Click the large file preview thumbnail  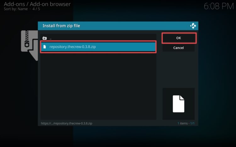pyautogui.click(x=178, y=104)
